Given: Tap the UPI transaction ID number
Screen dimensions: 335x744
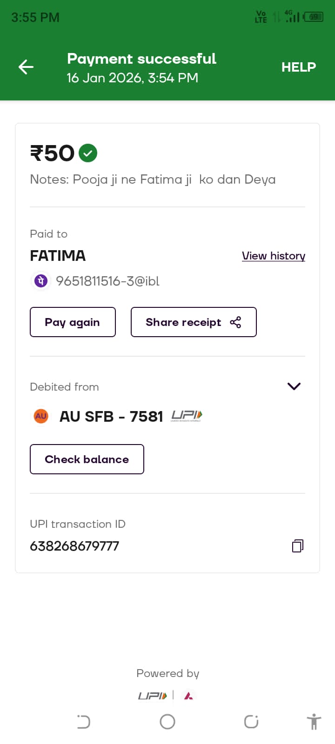Looking at the screenshot, I should pos(74,546).
